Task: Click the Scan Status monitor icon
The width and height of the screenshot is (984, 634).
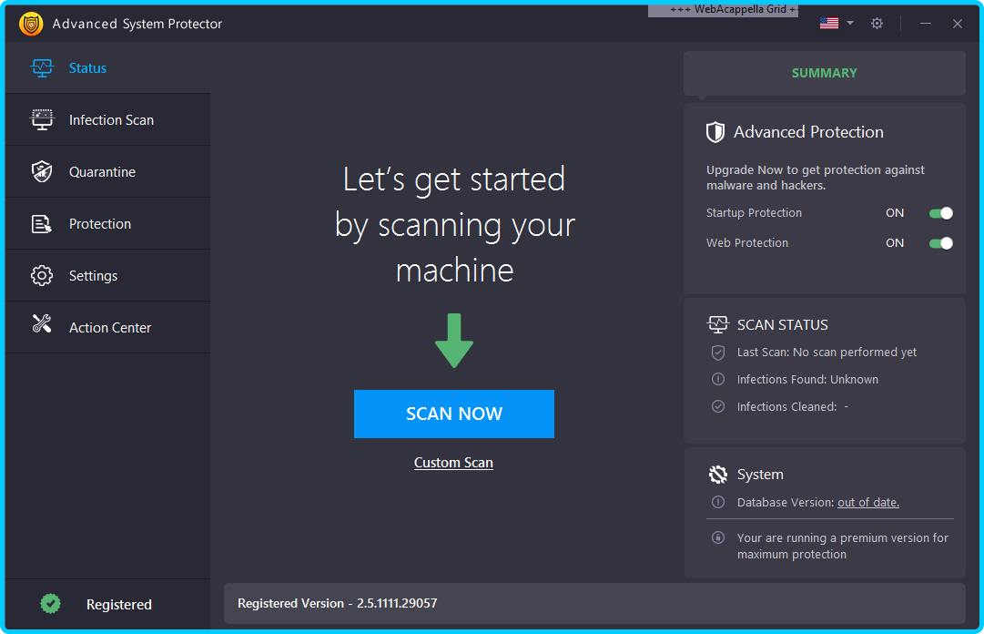Action: pyautogui.click(x=718, y=324)
